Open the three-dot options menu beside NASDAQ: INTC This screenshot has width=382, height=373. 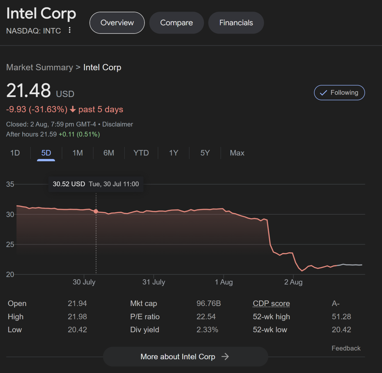69,31
